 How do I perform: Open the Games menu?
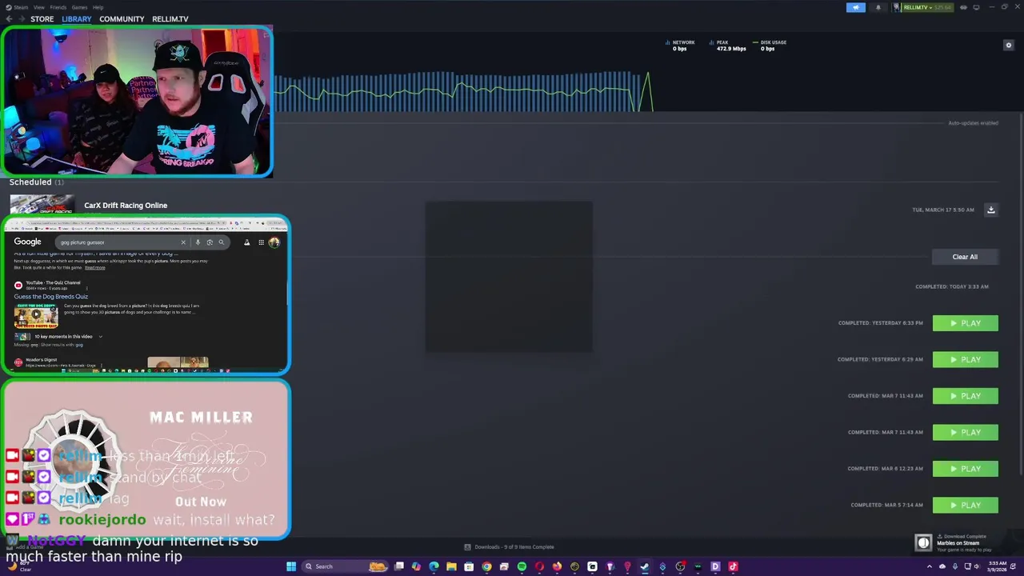click(x=79, y=7)
